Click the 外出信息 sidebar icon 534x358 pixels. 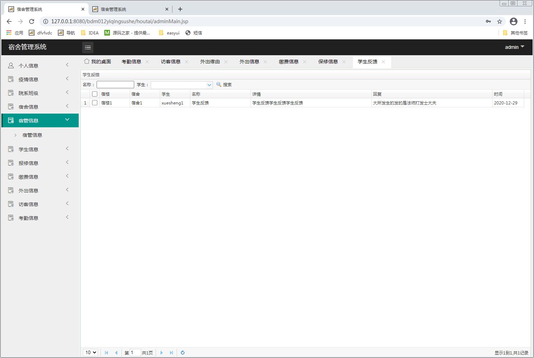[x=11, y=190]
